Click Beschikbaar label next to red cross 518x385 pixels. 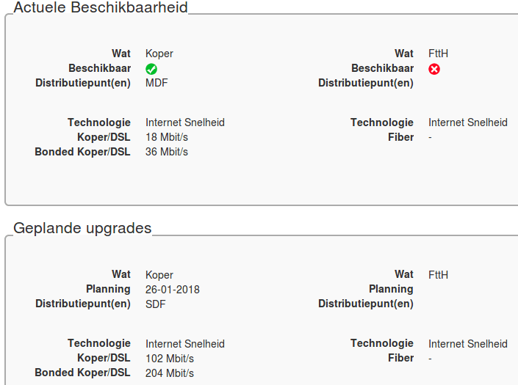(x=382, y=68)
